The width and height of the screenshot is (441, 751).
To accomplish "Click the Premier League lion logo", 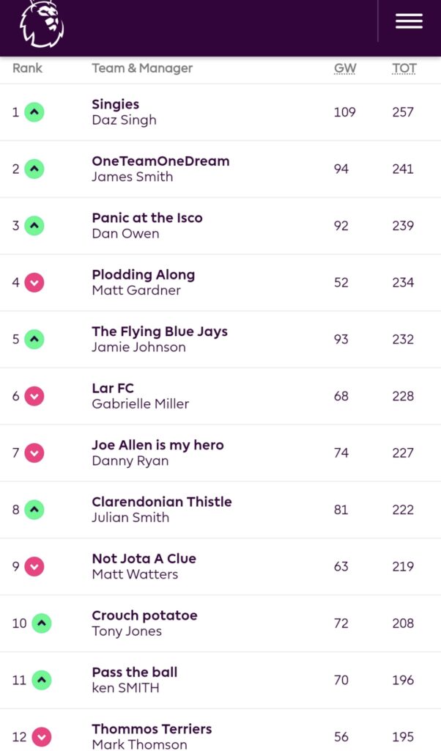I will [41, 23].
